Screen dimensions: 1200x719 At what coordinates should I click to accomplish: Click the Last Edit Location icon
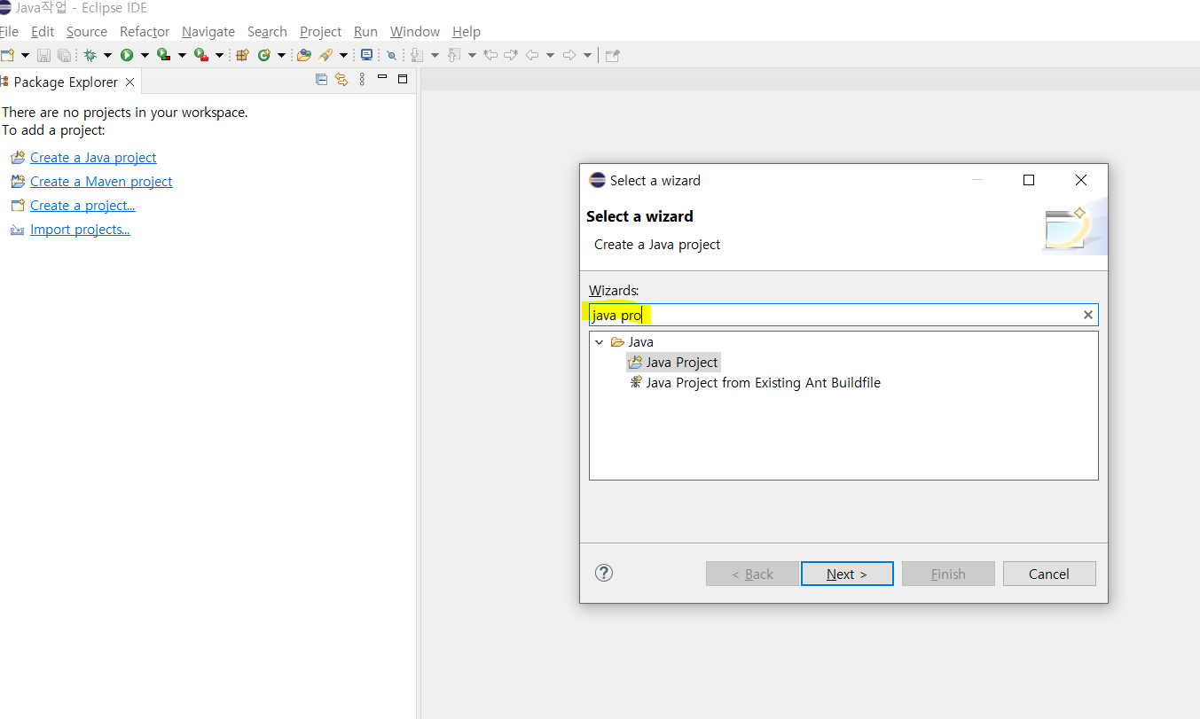pyautogui.click(x=490, y=55)
